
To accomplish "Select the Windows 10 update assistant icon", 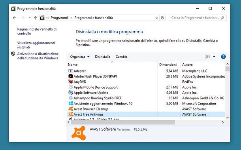I will (x=71, y=103).
